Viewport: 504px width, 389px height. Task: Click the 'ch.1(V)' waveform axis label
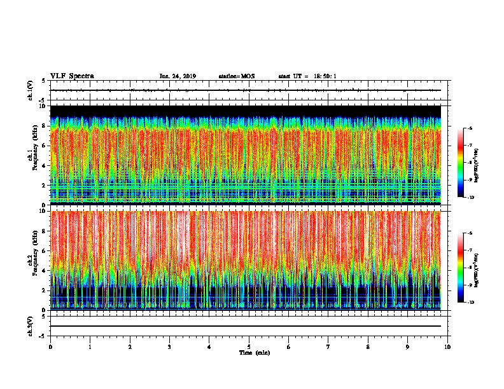tap(31, 90)
